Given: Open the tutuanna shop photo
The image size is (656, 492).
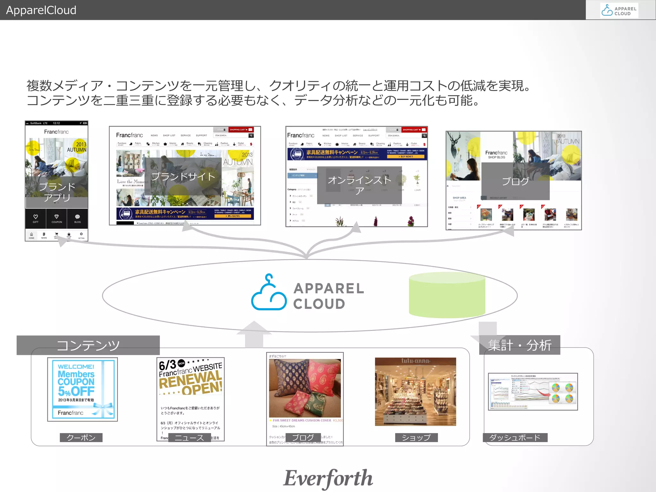Looking at the screenshot, I should [x=415, y=391].
